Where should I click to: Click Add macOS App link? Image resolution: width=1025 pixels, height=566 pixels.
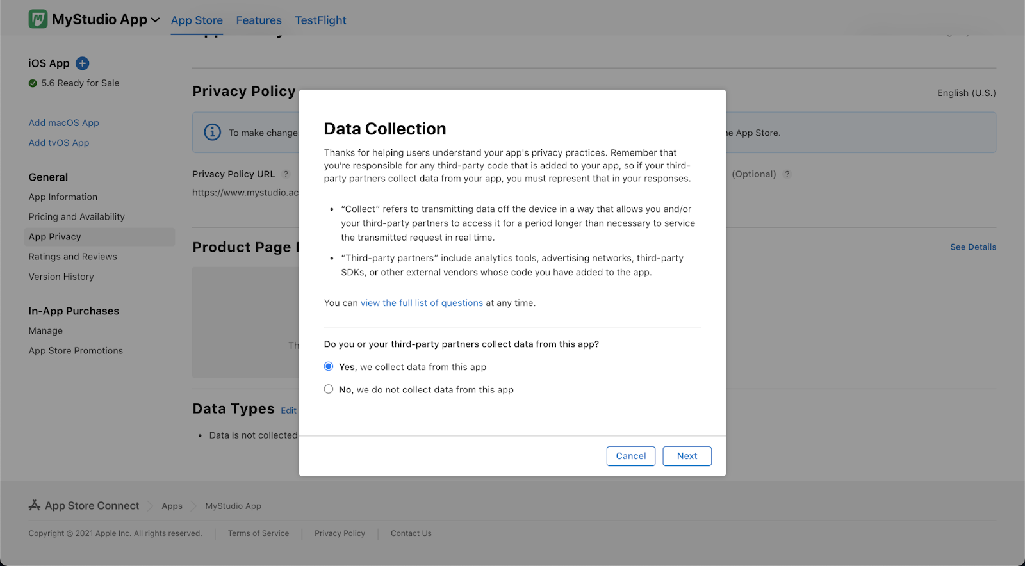click(63, 123)
